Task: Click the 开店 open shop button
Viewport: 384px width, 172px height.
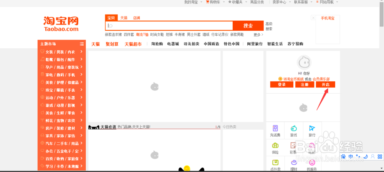Action: (x=326, y=84)
